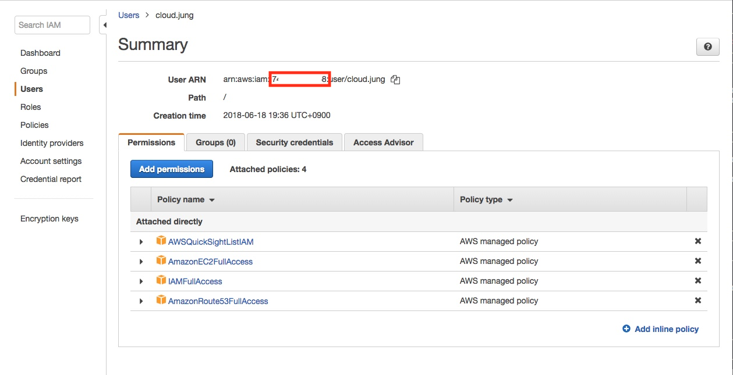This screenshot has width=733, height=375.
Task: Detach IAMFullAccess using its X icon
Action: (697, 281)
